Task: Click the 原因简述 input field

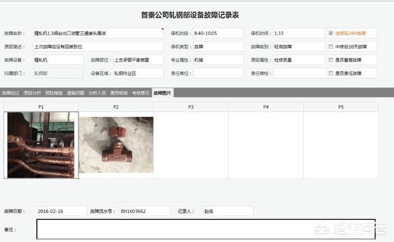Action: tap(98, 46)
